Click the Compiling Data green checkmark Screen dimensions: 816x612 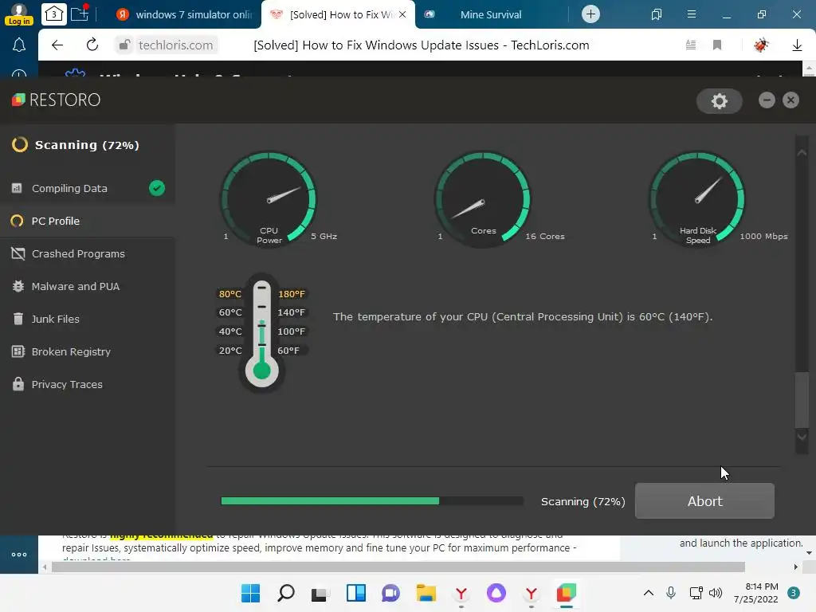pyautogui.click(x=157, y=188)
